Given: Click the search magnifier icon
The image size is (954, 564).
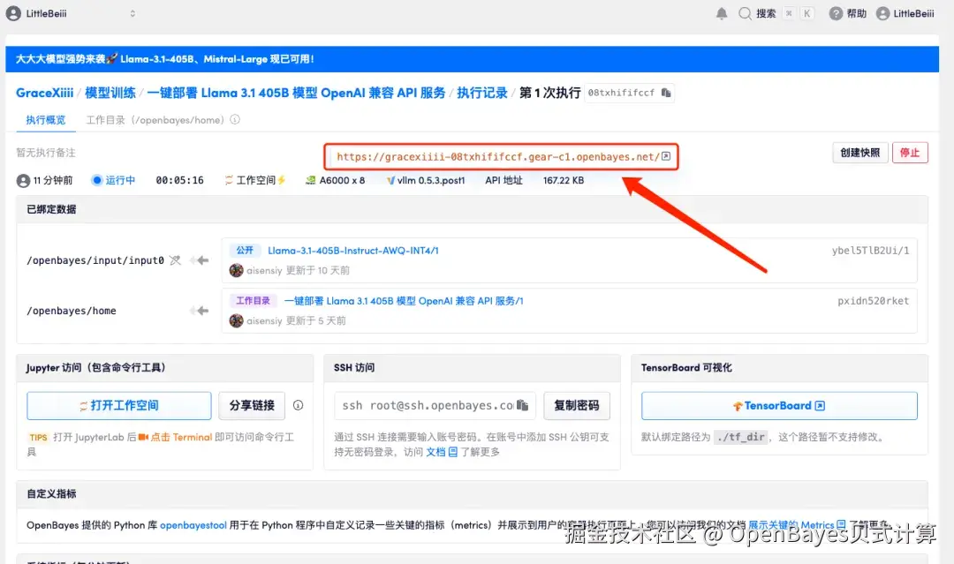Looking at the screenshot, I should coord(745,13).
